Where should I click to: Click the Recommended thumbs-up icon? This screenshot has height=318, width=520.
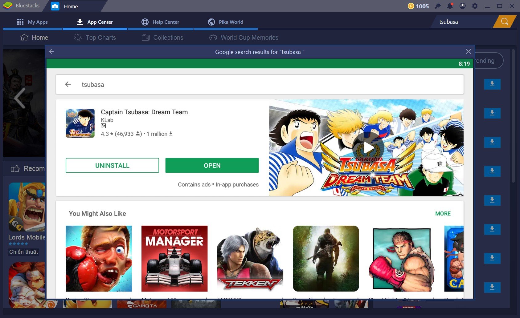tap(15, 168)
